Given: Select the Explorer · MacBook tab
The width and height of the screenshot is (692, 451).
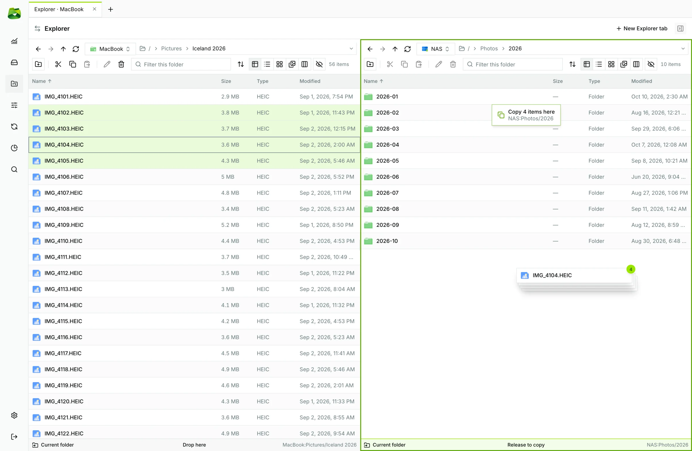Looking at the screenshot, I should click(65, 9).
